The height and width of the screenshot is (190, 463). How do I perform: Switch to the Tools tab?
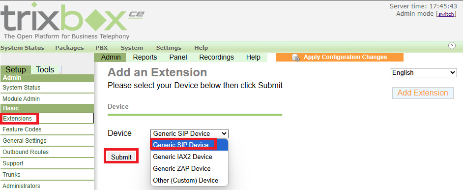click(x=45, y=70)
